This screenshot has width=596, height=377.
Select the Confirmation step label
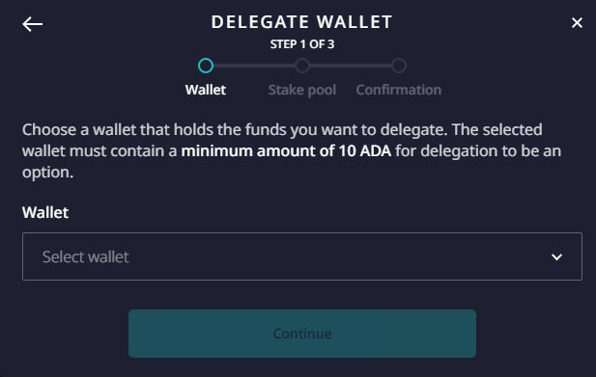399,90
